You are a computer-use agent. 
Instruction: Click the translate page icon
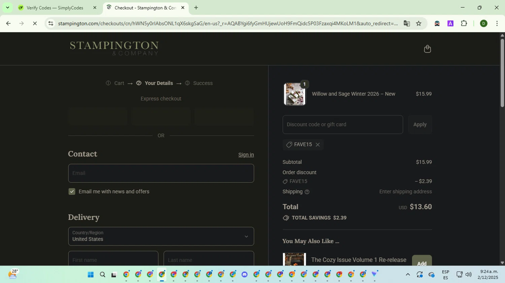point(407,23)
